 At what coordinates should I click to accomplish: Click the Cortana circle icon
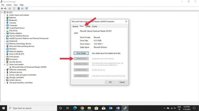tap(61, 108)
